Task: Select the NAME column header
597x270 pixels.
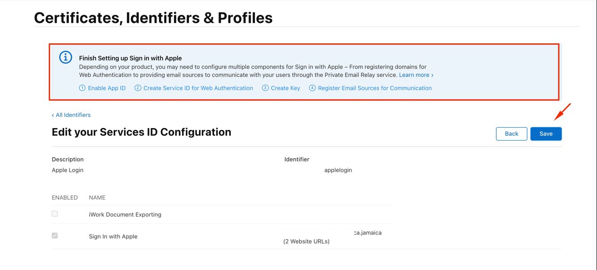Action: 97,197
